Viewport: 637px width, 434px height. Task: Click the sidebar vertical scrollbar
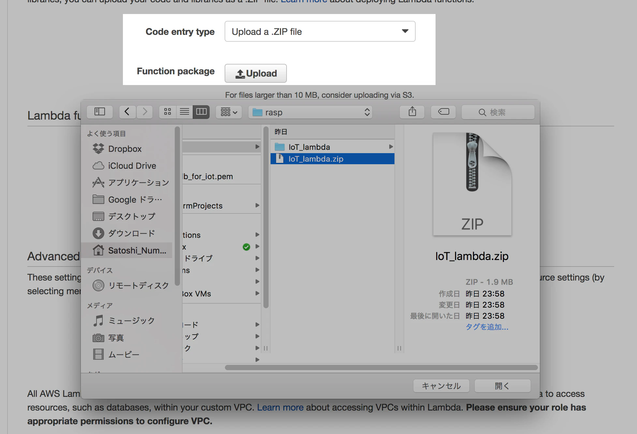(177, 206)
